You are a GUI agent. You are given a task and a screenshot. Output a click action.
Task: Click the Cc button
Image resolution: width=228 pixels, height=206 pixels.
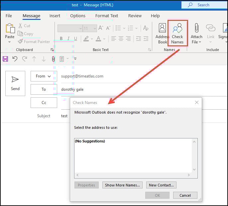point(44,103)
